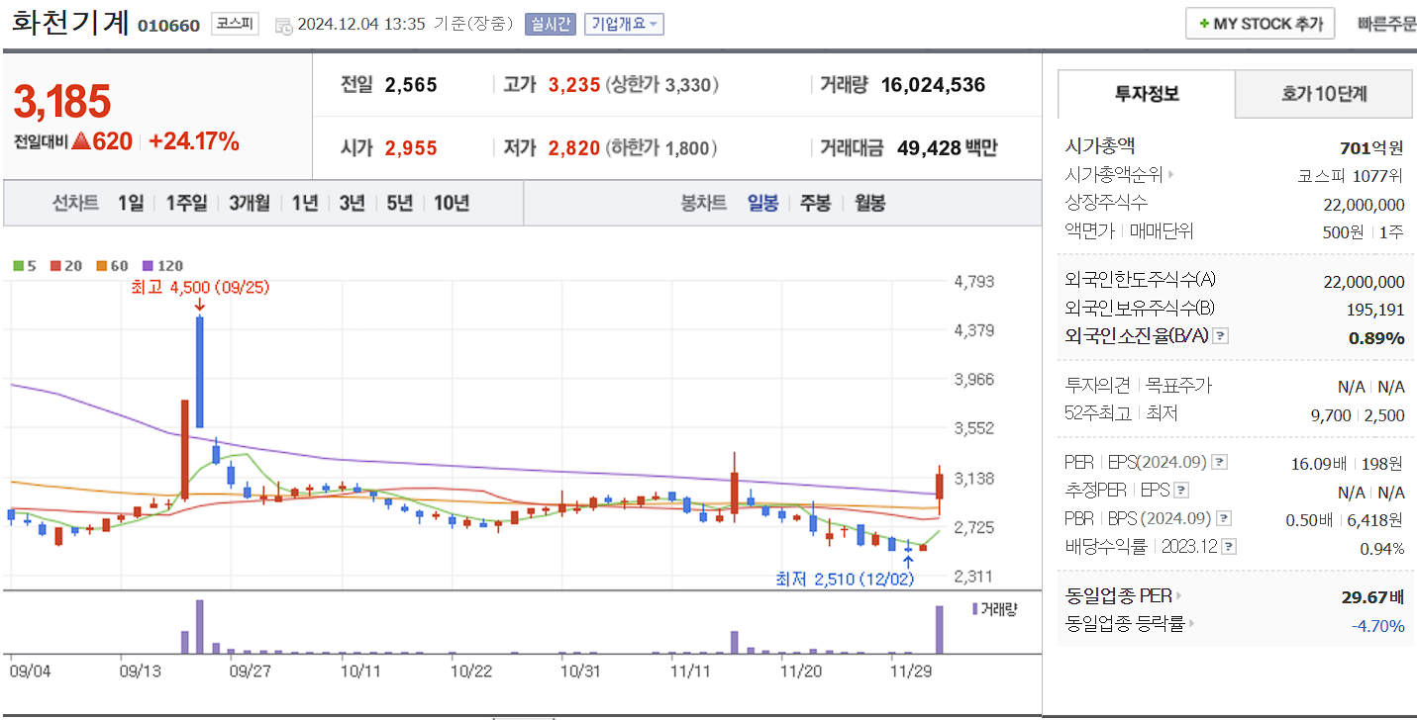Select the 투자정보 tab
The image size is (1417, 720).
[x=1145, y=94]
